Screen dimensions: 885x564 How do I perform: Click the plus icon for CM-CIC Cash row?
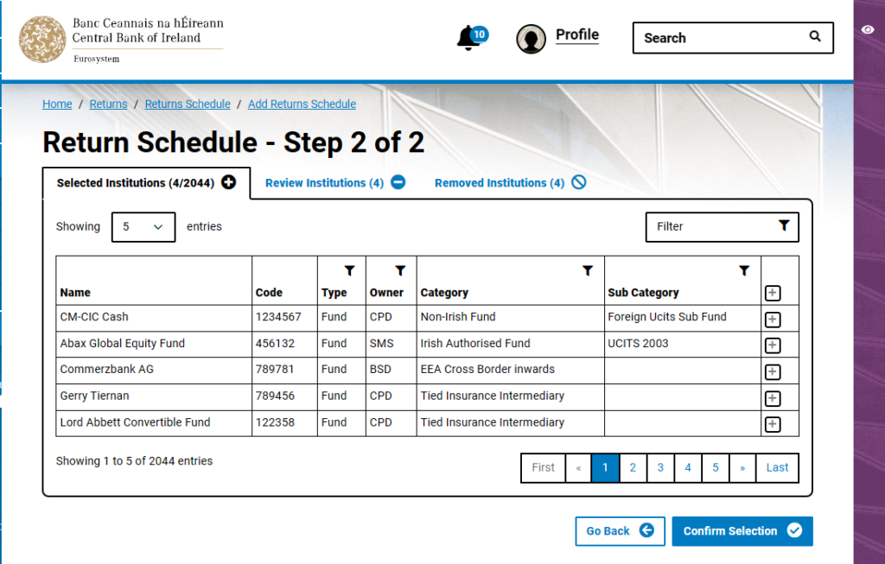(773, 320)
